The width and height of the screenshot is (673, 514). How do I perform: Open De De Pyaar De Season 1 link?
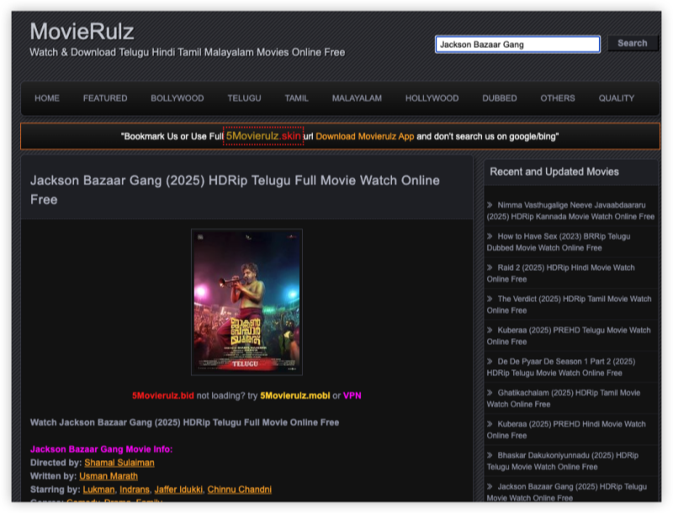pyautogui.click(x=561, y=368)
